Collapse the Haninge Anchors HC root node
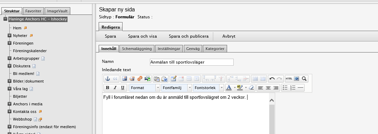 point(5,19)
